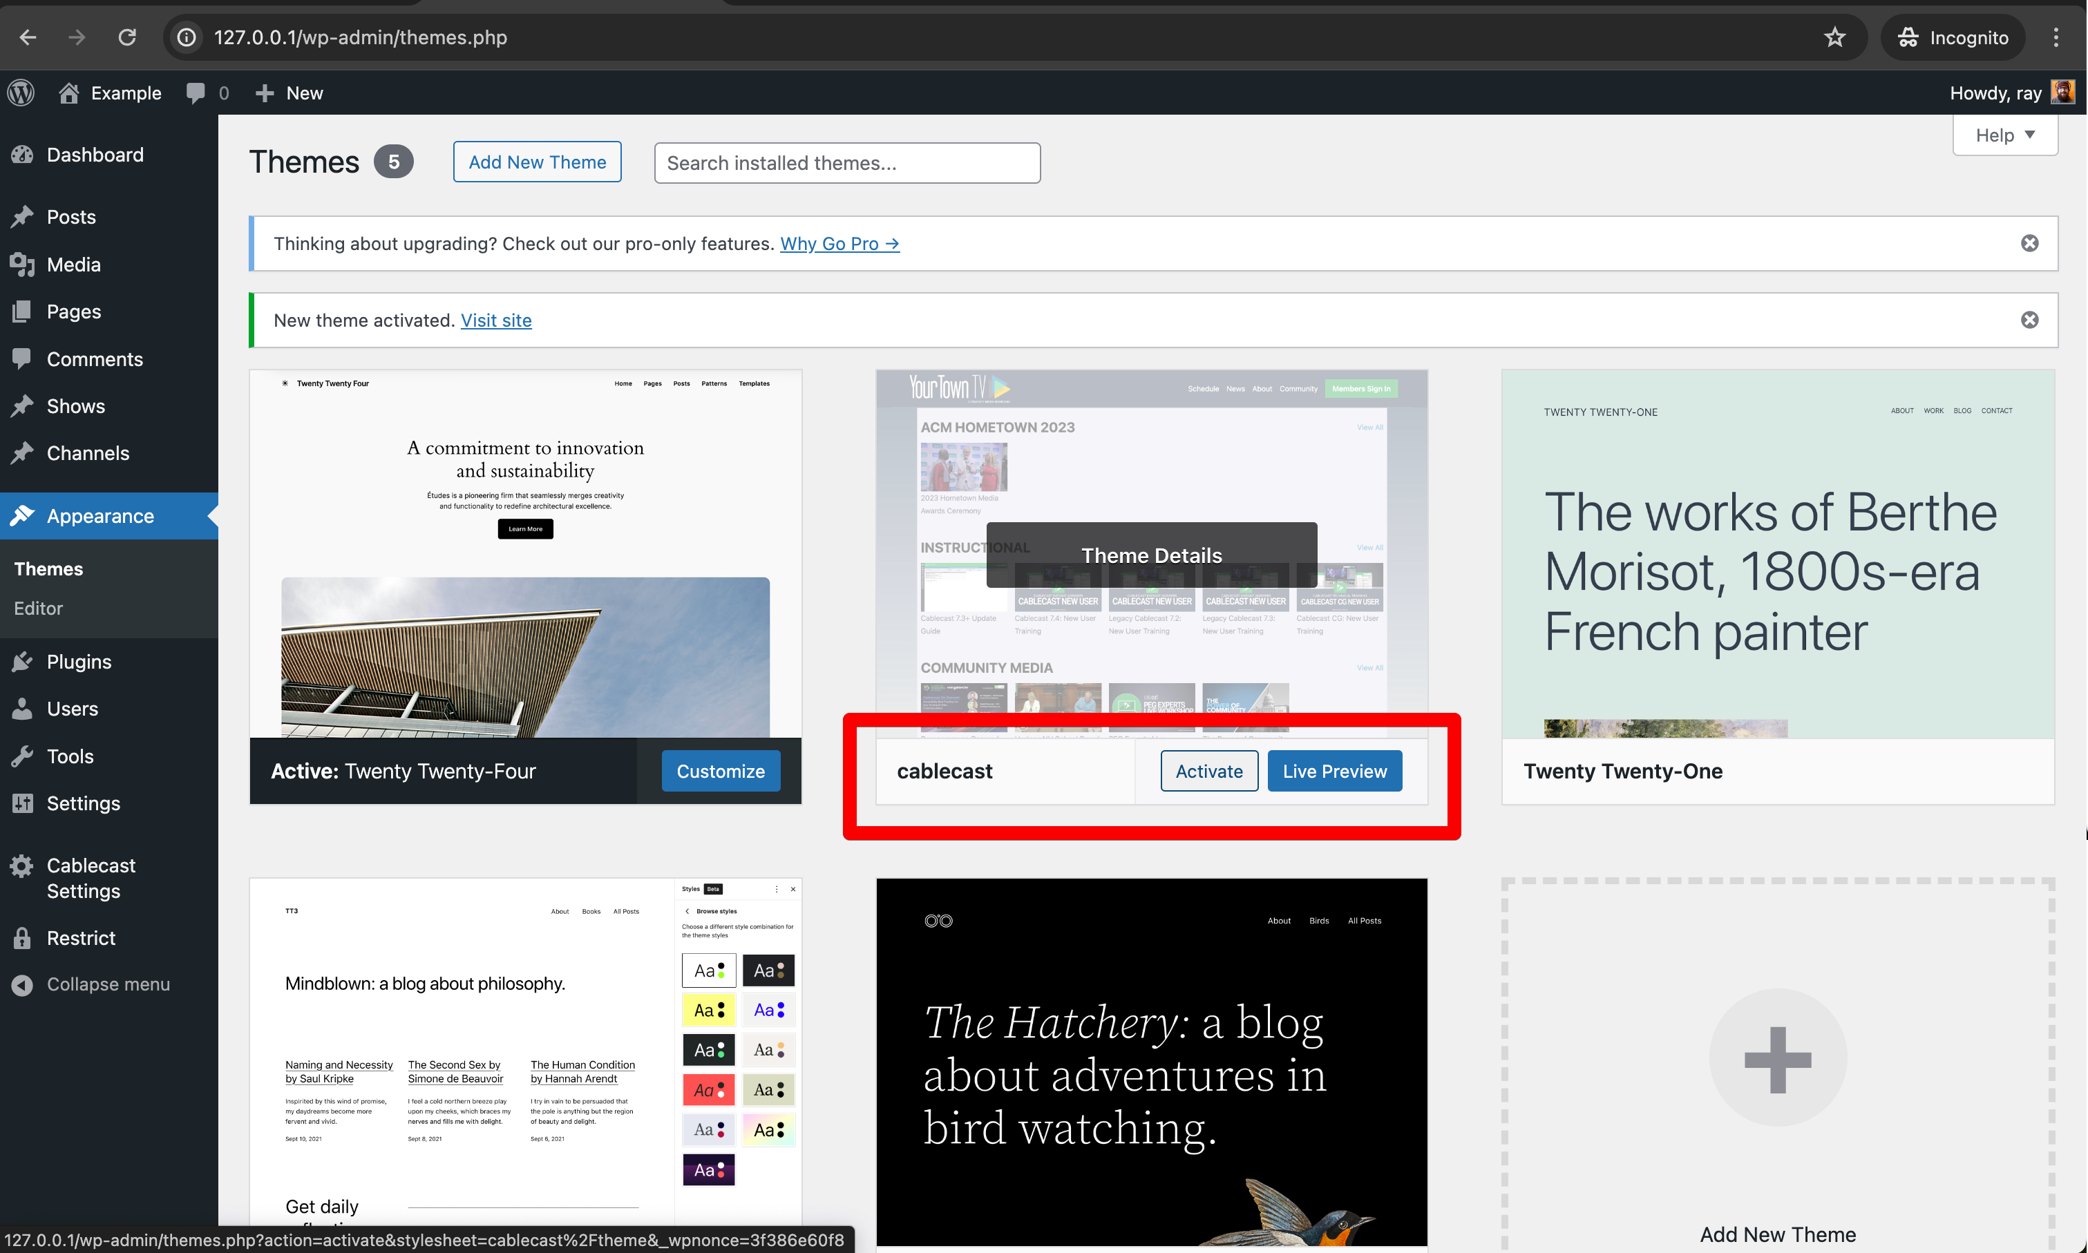Follow the Visit site link
Screen dimensions: 2088x1253
click(x=495, y=321)
